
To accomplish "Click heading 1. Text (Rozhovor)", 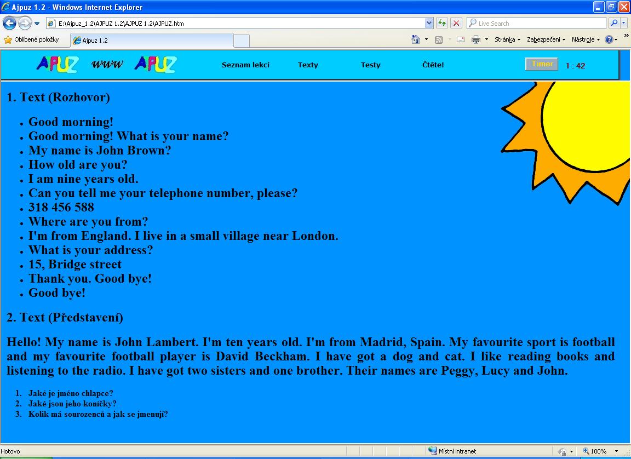I will 59,97.
